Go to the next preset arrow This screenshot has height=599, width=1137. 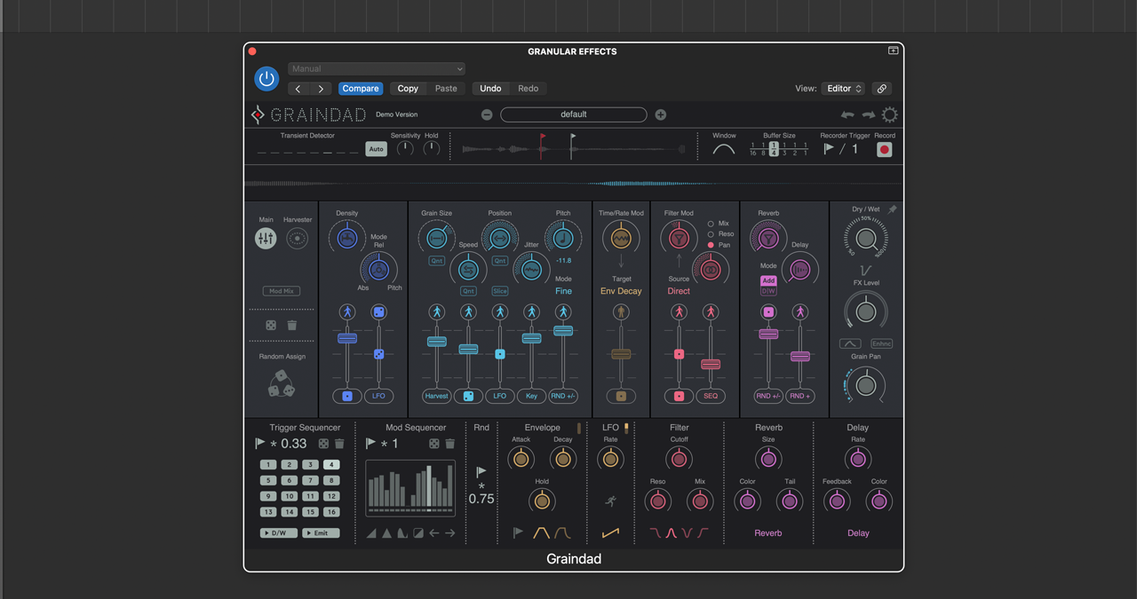pyautogui.click(x=321, y=89)
